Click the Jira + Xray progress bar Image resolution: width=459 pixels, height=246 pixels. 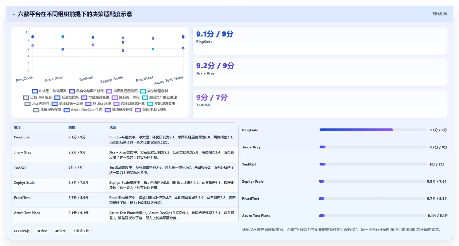(x=373, y=147)
